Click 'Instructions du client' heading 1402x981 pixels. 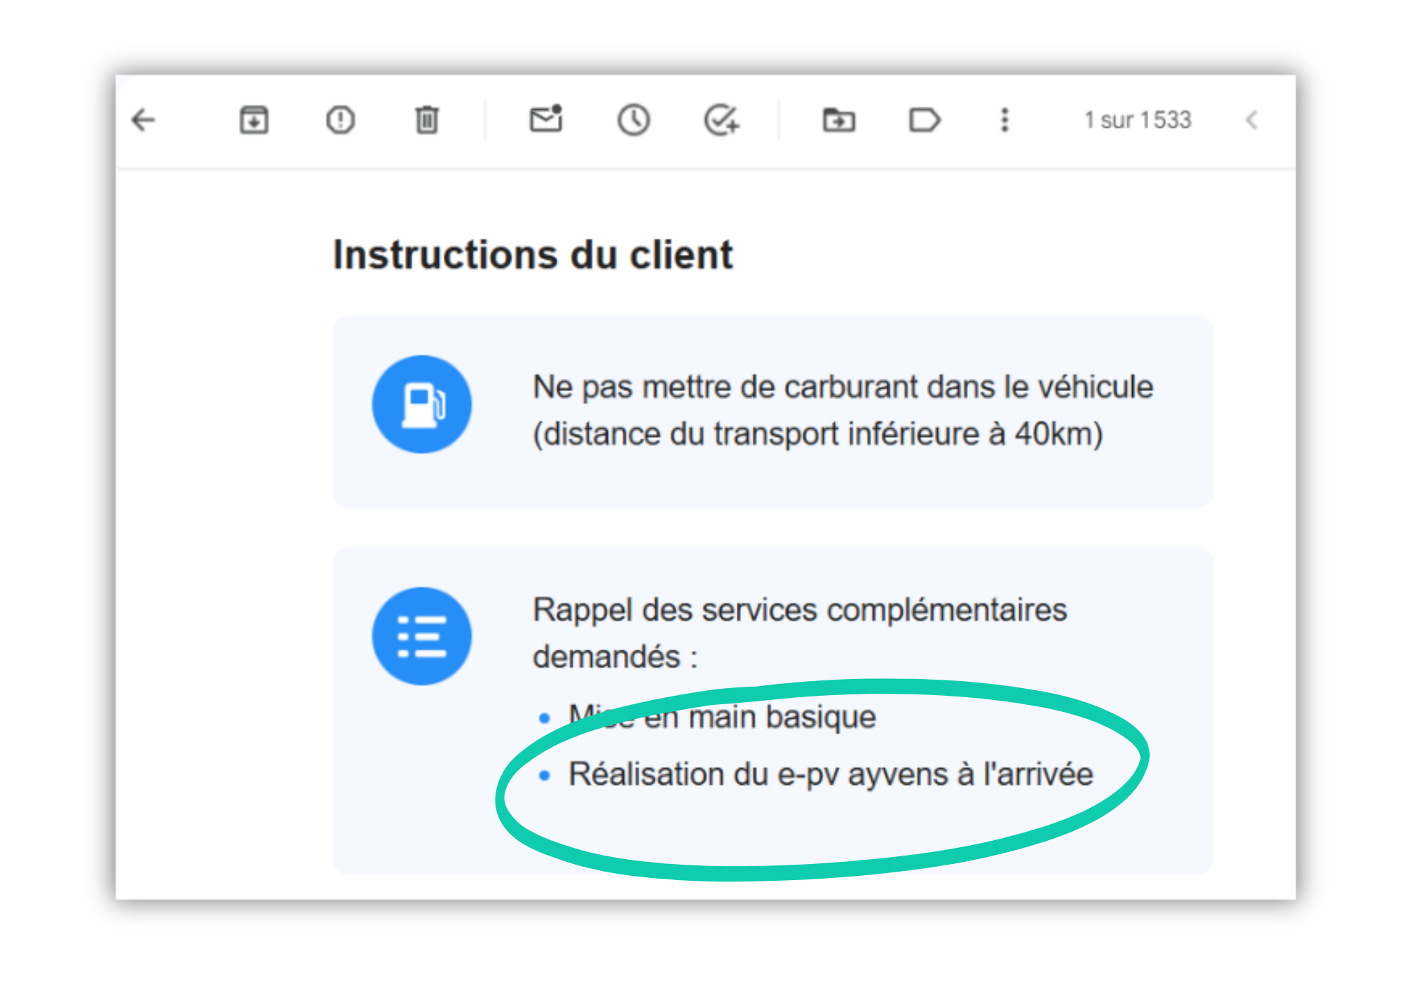click(533, 254)
